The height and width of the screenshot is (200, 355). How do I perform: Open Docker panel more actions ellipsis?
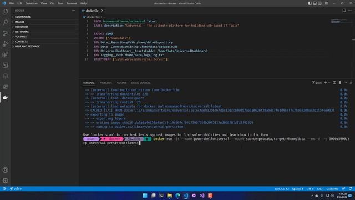click(x=74, y=11)
